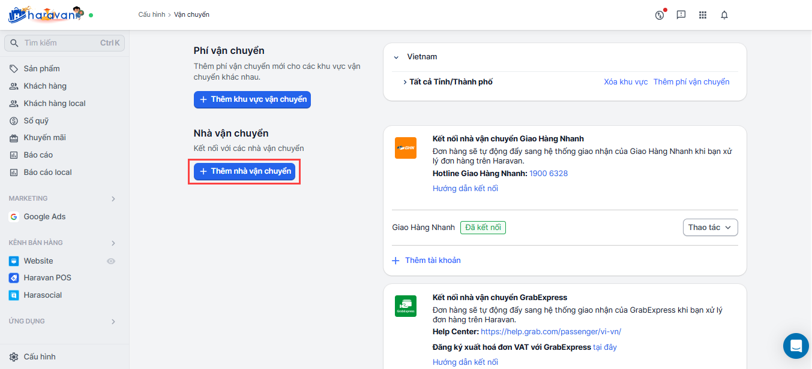Open the Thao tác dropdown
The image size is (812, 369).
pos(710,228)
